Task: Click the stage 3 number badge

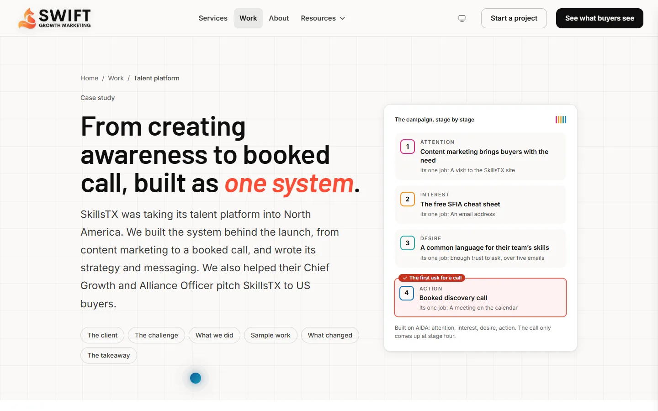Action: coord(408,243)
